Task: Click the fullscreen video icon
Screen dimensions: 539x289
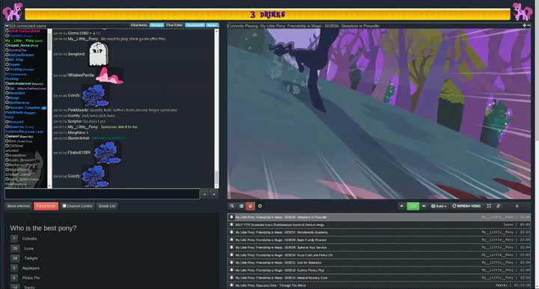Action: (x=489, y=206)
